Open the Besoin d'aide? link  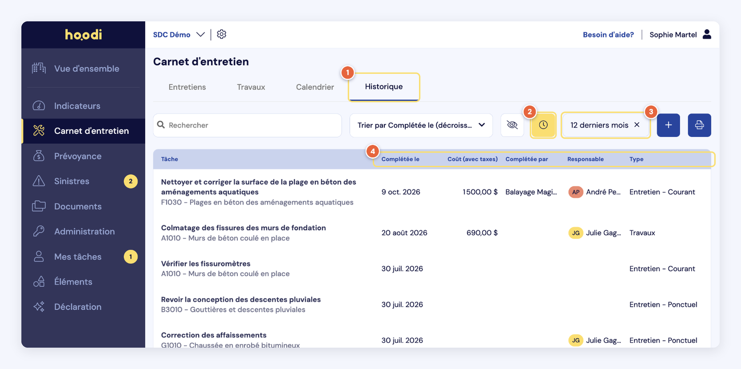608,35
